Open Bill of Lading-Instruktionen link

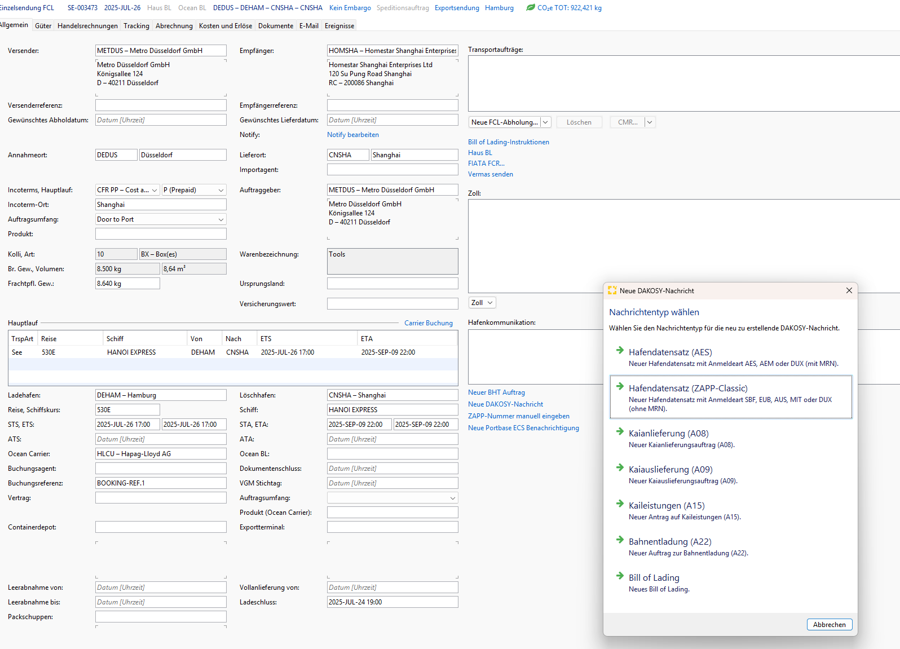509,142
